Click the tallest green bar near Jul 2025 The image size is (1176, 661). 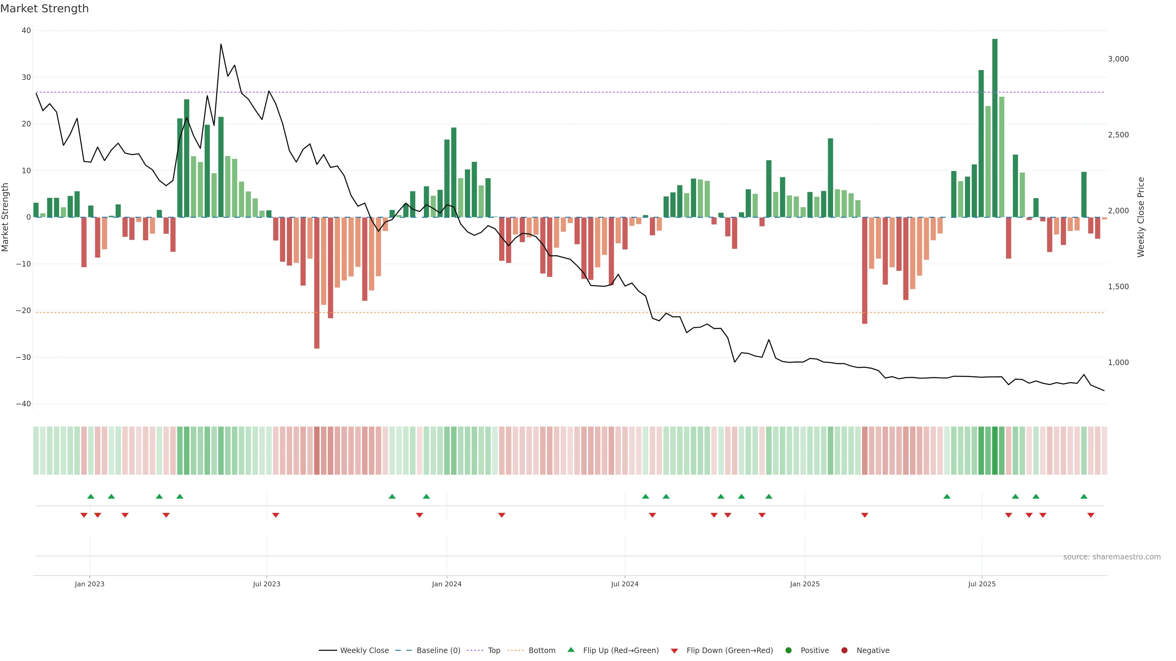pos(995,128)
